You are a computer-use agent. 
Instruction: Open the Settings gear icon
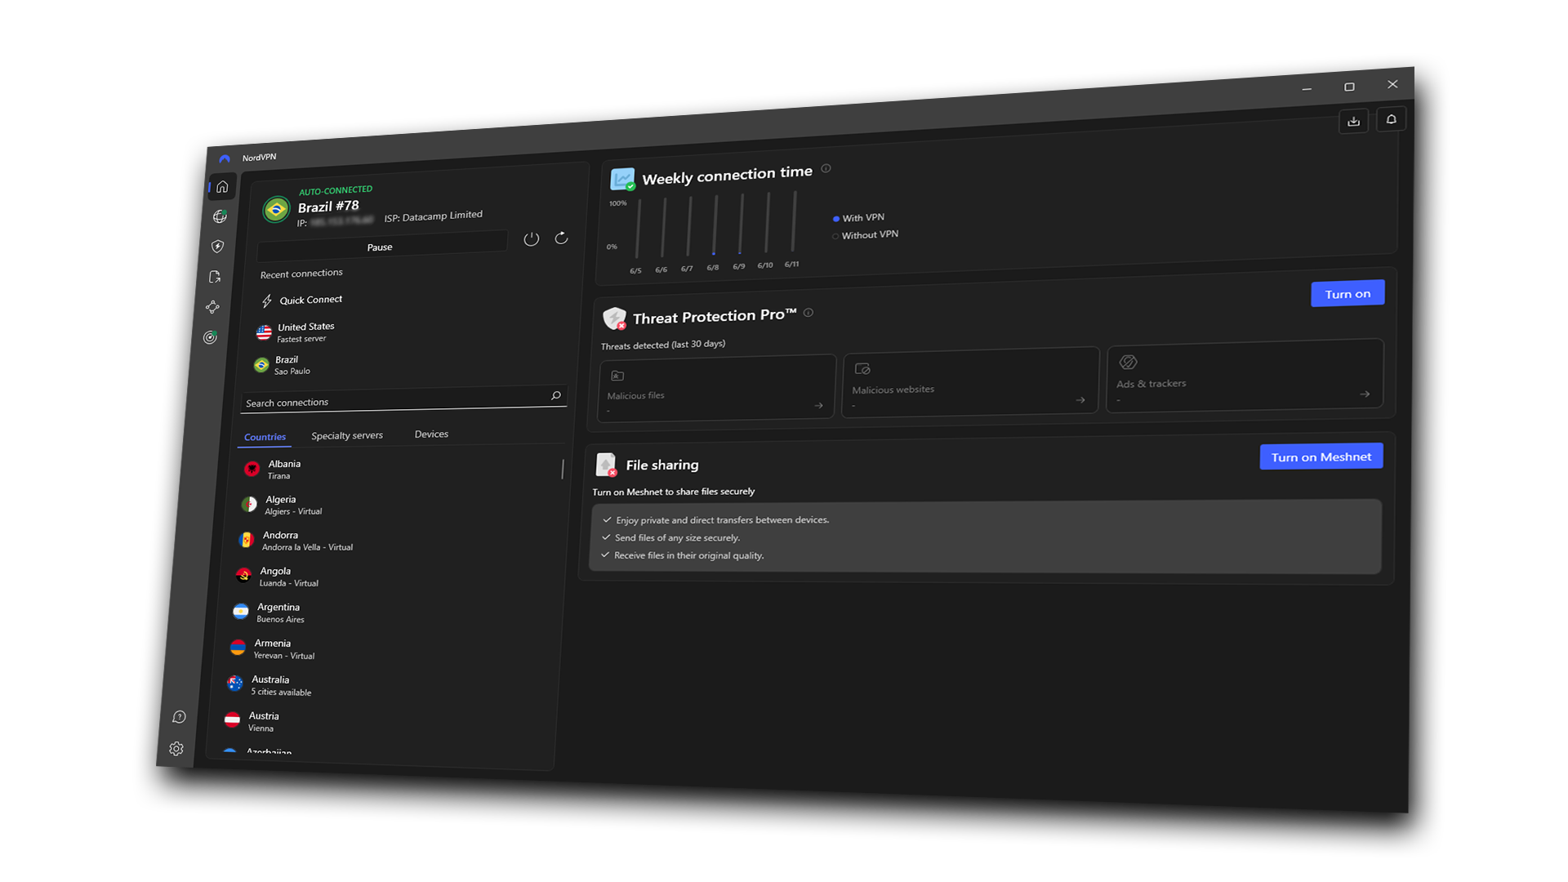click(x=176, y=748)
